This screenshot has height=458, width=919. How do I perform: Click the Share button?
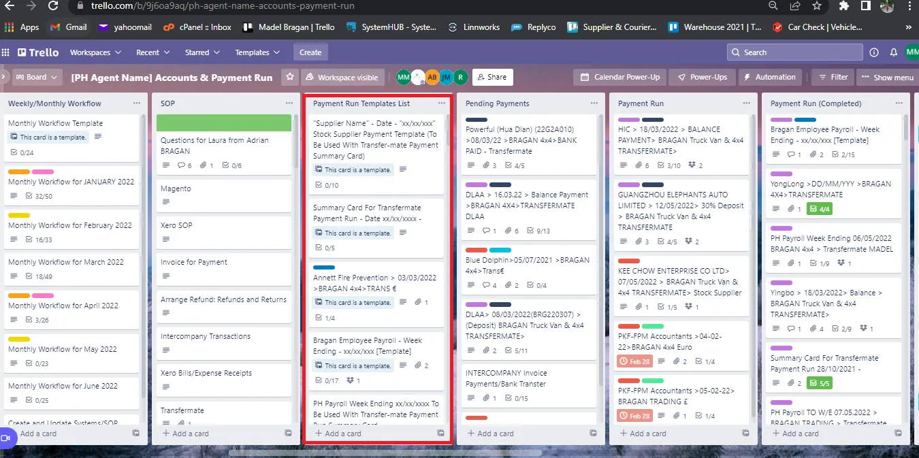492,77
